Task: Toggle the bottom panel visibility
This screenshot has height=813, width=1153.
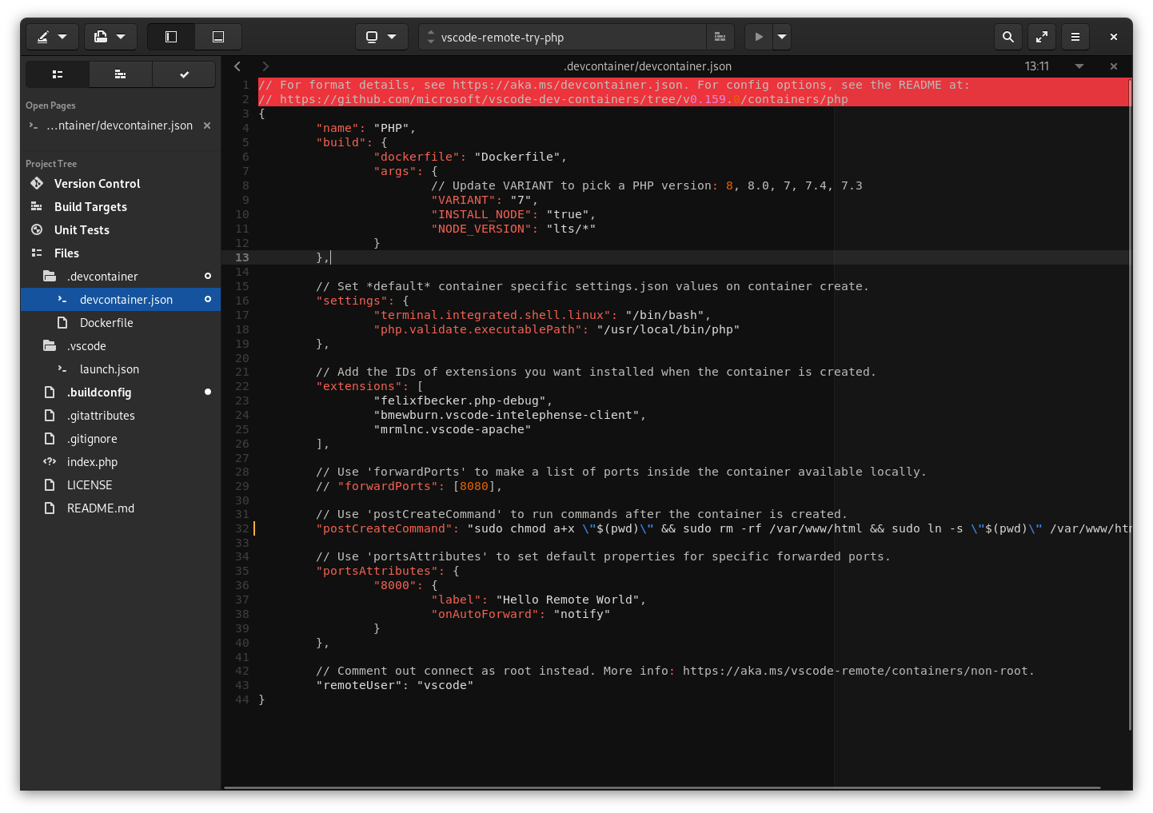Action: tap(217, 37)
